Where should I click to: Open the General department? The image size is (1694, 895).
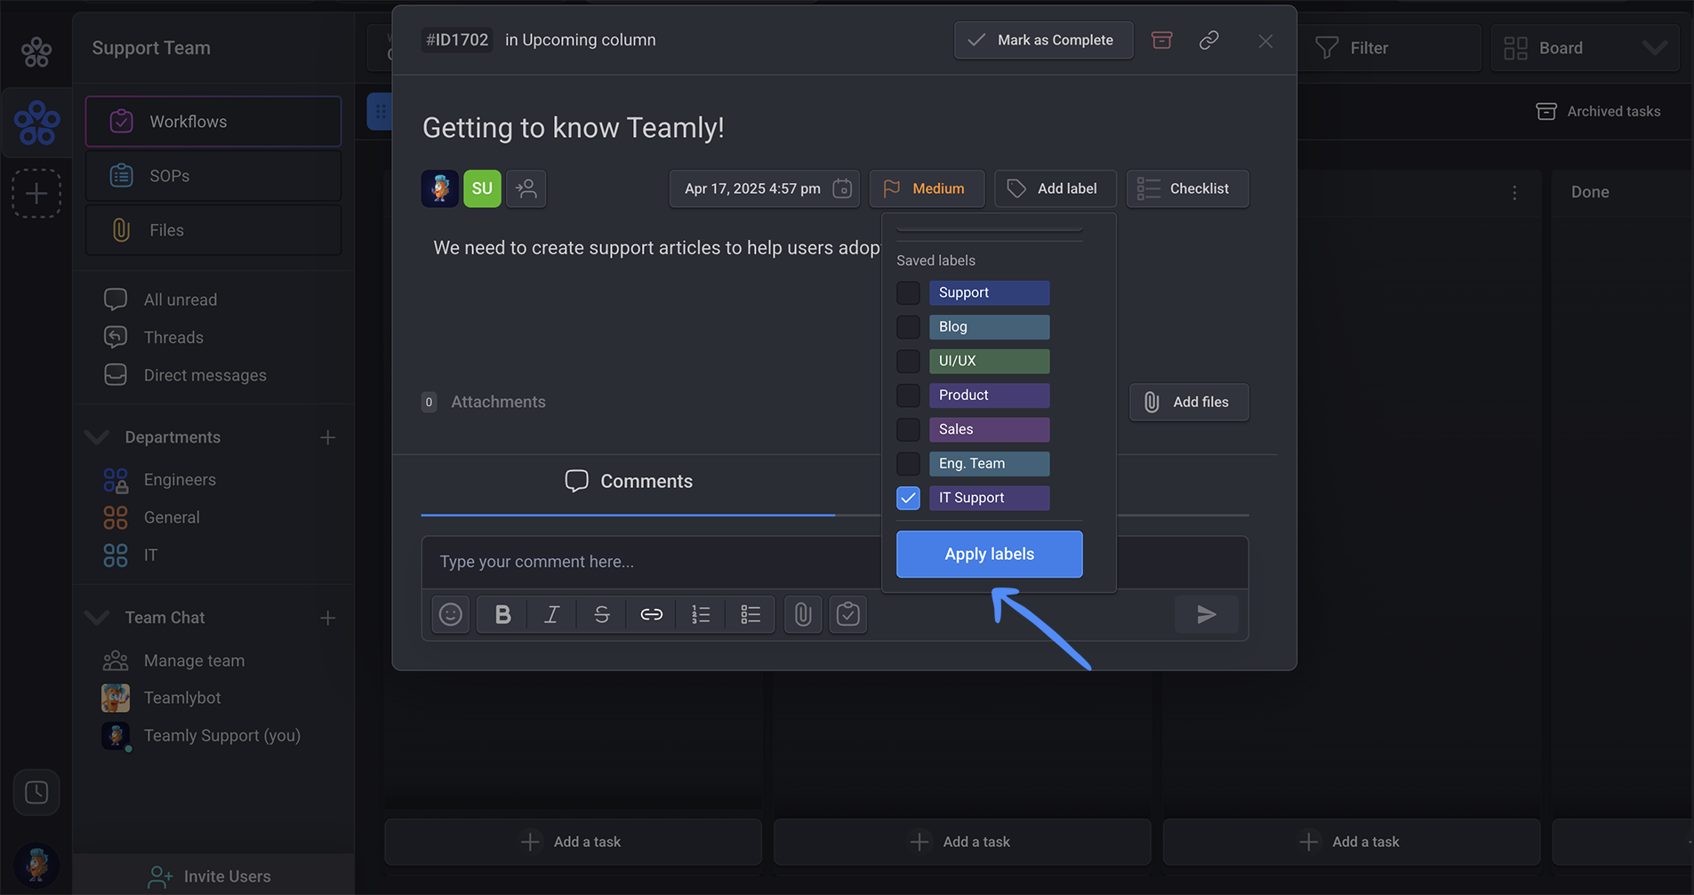coord(172,517)
